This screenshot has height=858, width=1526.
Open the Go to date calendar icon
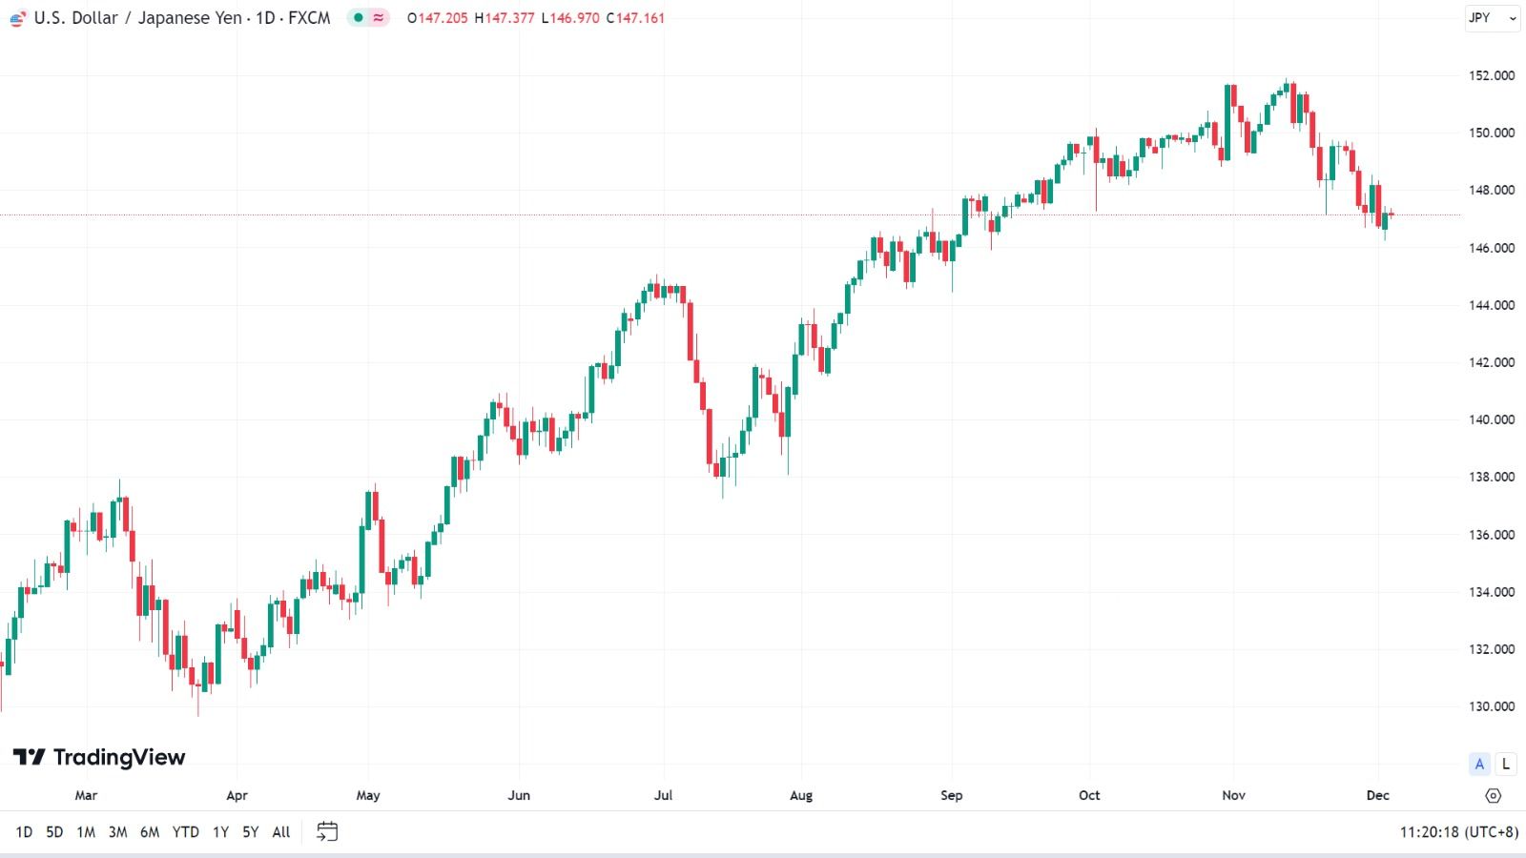[x=327, y=832]
